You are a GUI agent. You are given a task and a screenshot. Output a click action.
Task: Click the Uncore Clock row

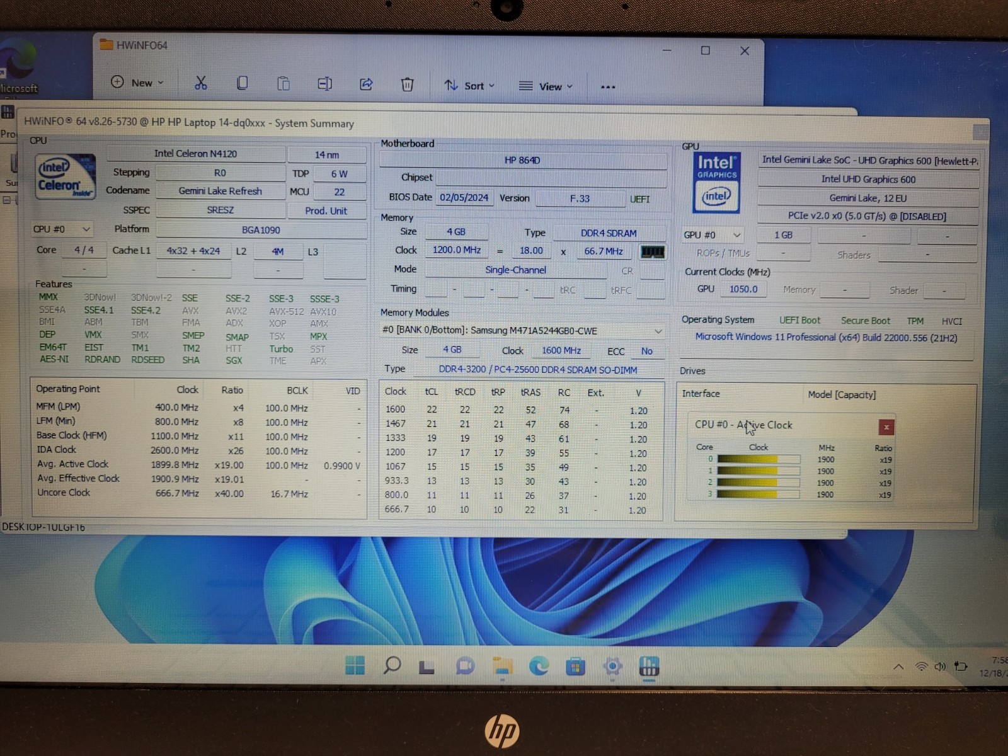(x=198, y=493)
